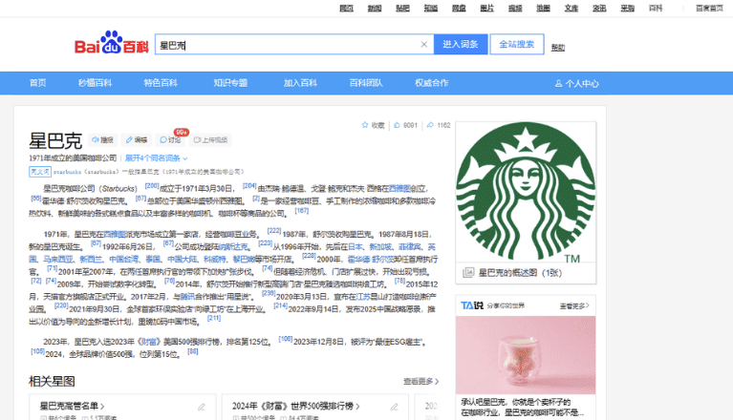Click citation [106] in the 2023年 paragraph
The image size is (733, 420).
(286, 339)
